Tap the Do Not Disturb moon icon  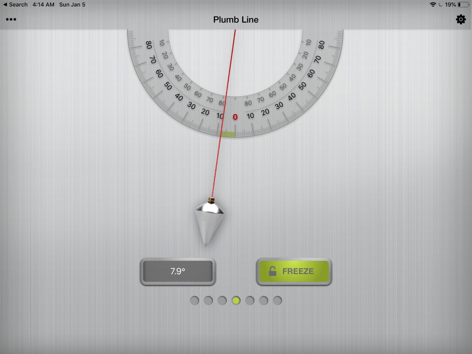441,5
